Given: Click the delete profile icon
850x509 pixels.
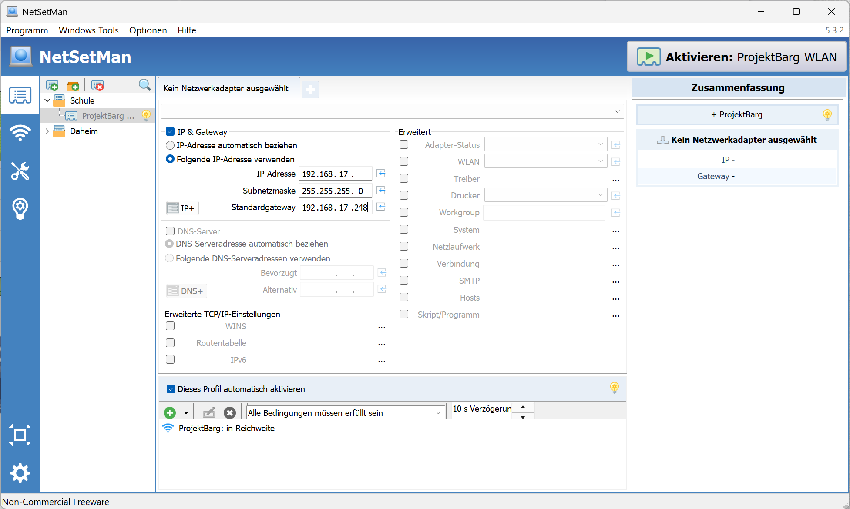Looking at the screenshot, I should coord(97,85).
